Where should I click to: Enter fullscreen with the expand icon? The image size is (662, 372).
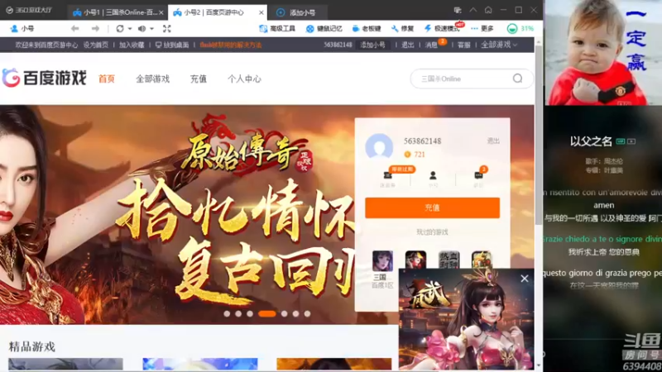coord(167,29)
